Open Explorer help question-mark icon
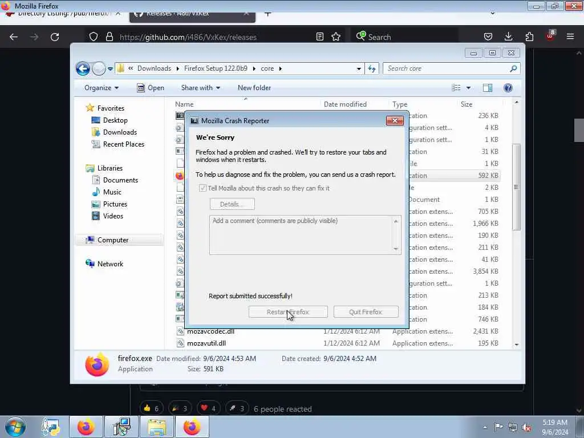This screenshot has height=438, width=584. pyautogui.click(x=508, y=88)
